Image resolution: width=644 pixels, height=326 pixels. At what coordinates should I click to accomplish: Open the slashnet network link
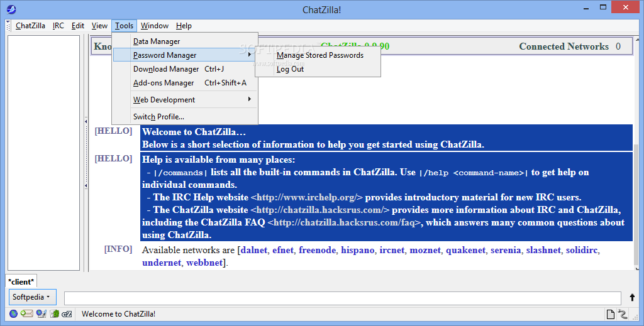pyautogui.click(x=543, y=250)
